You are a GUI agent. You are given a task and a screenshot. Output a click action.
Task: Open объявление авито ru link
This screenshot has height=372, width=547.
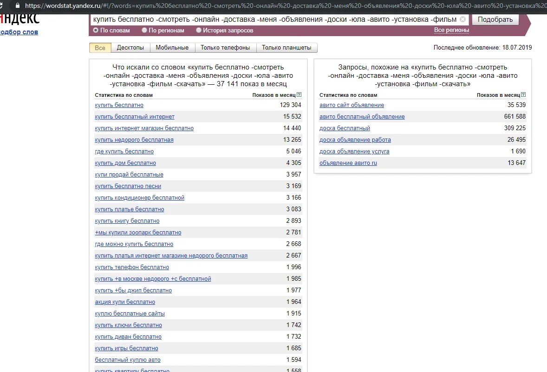pyautogui.click(x=348, y=163)
